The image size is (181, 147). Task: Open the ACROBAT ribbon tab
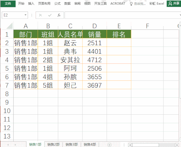tap(118, 4)
